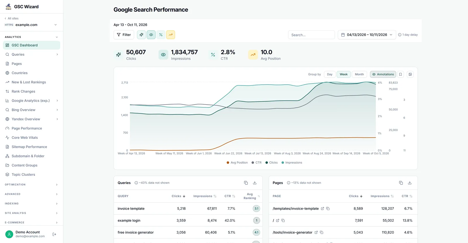Viewport: 468px width, 243px height.
Task: Click the logout icon beside Demo Account
Action: point(54,234)
